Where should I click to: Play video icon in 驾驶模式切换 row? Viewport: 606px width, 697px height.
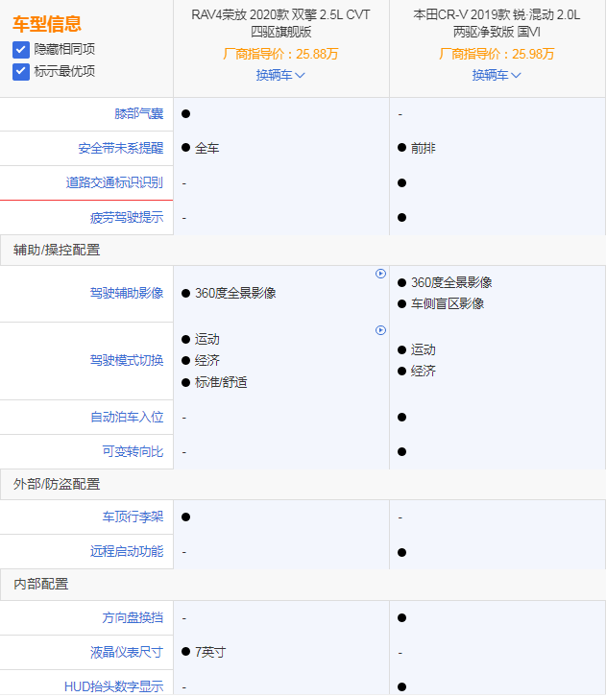pos(380,330)
